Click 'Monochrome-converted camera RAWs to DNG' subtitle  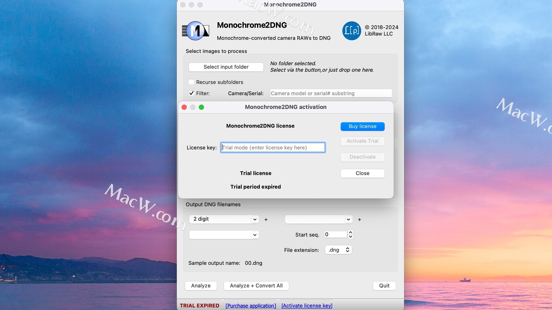coord(274,38)
